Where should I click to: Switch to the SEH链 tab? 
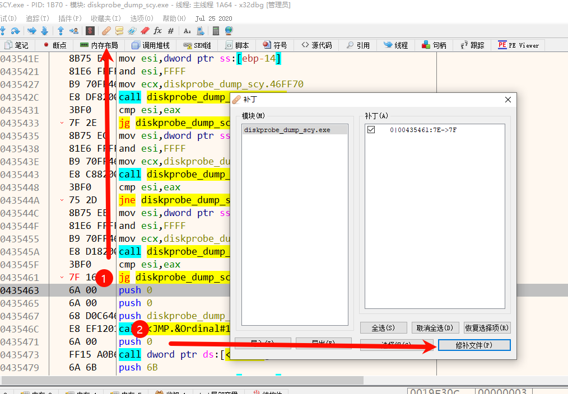197,45
